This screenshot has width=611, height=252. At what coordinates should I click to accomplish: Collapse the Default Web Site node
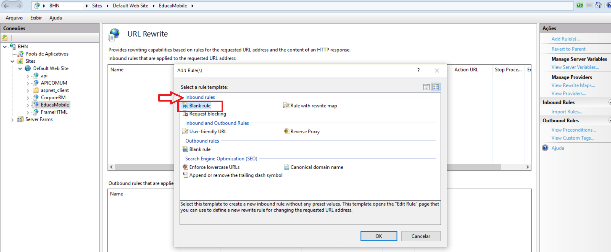pyautogui.click(x=20, y=69)
